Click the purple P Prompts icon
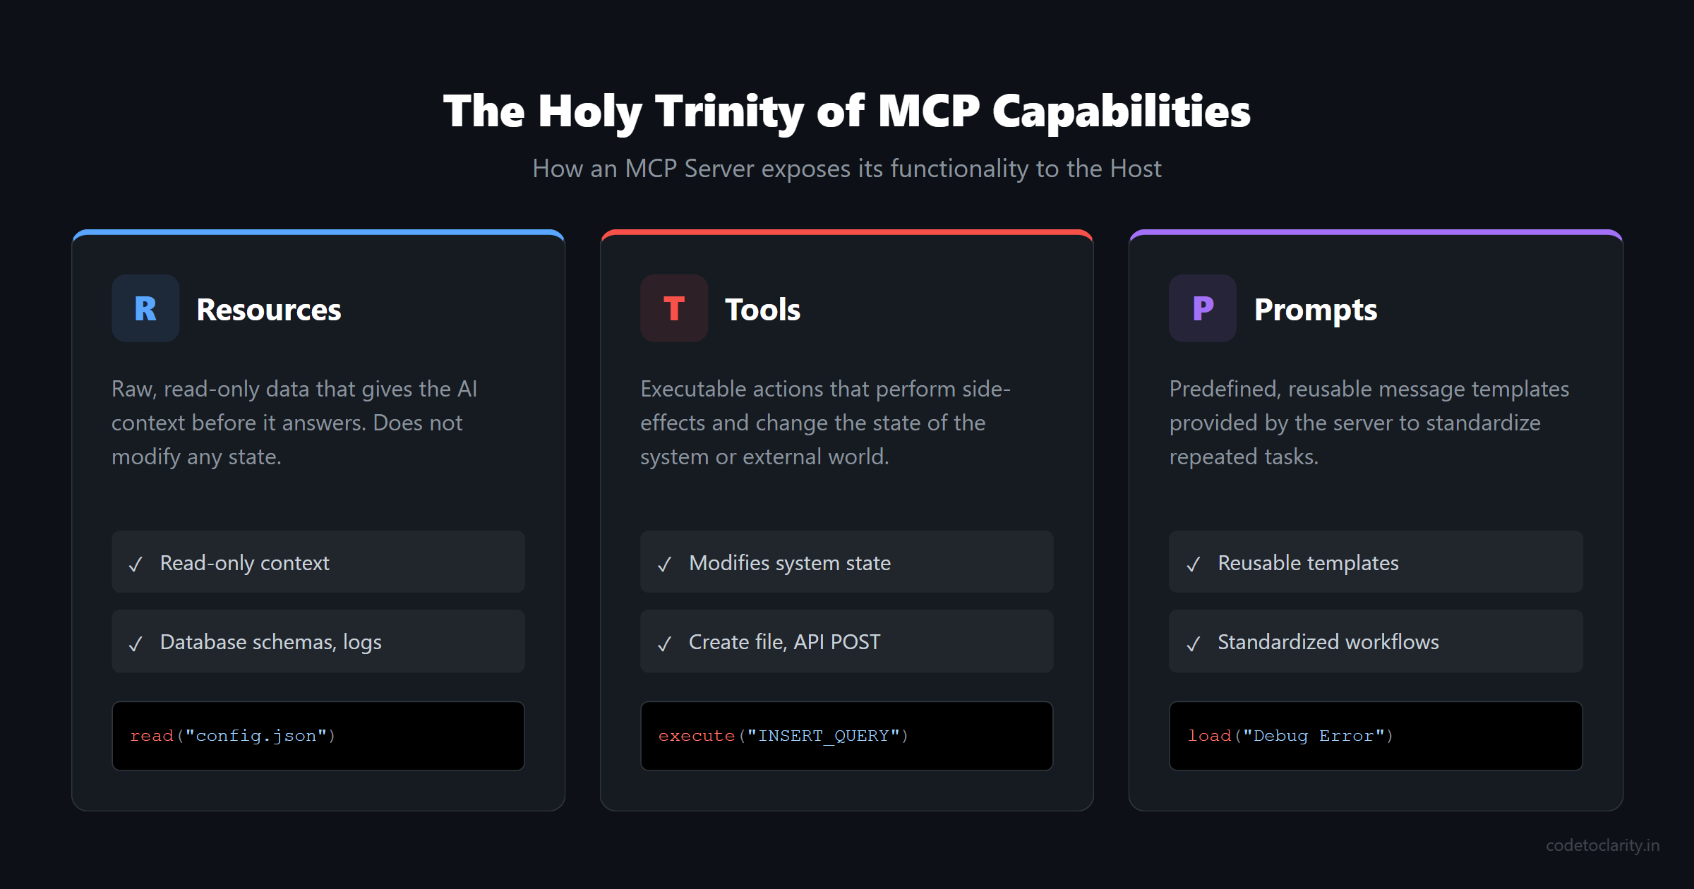 tap(1203, 308)
